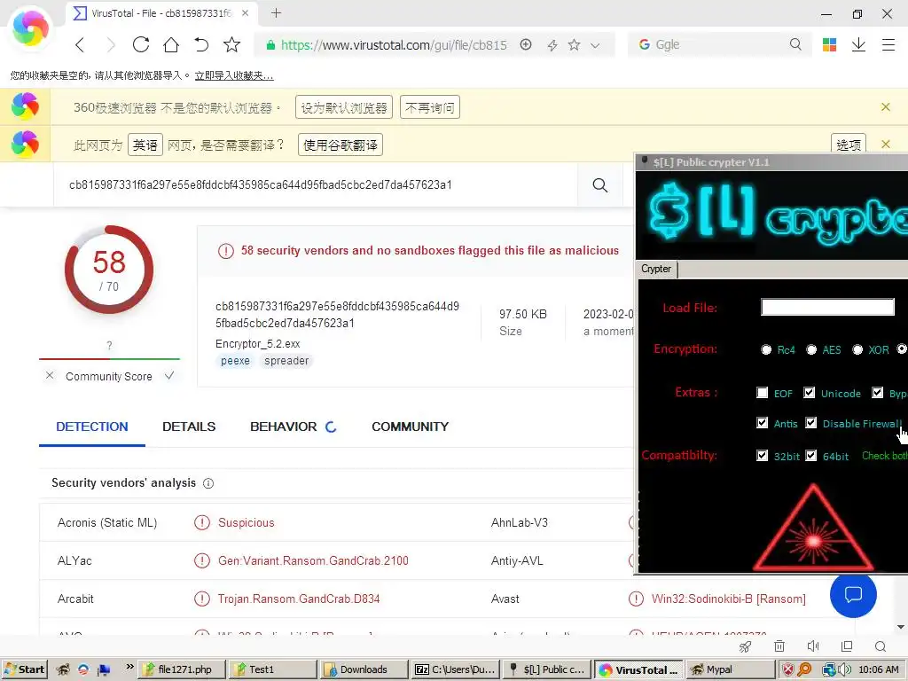
Task: Click the 360 browser logo at top-left
Action: (x=30, y=27)
